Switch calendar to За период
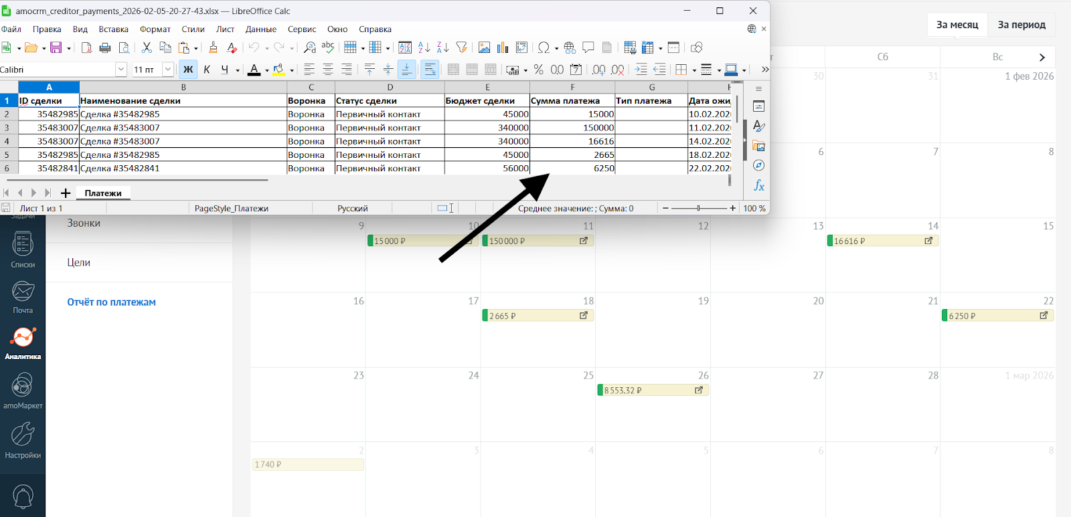 pos(1021,25)
